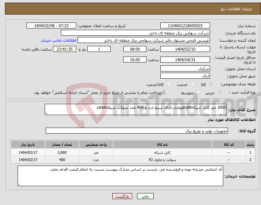Viewport: 261px width, 205px height.
Task: Click the requester field عیسی فتحی
Action: click(144, 40)
